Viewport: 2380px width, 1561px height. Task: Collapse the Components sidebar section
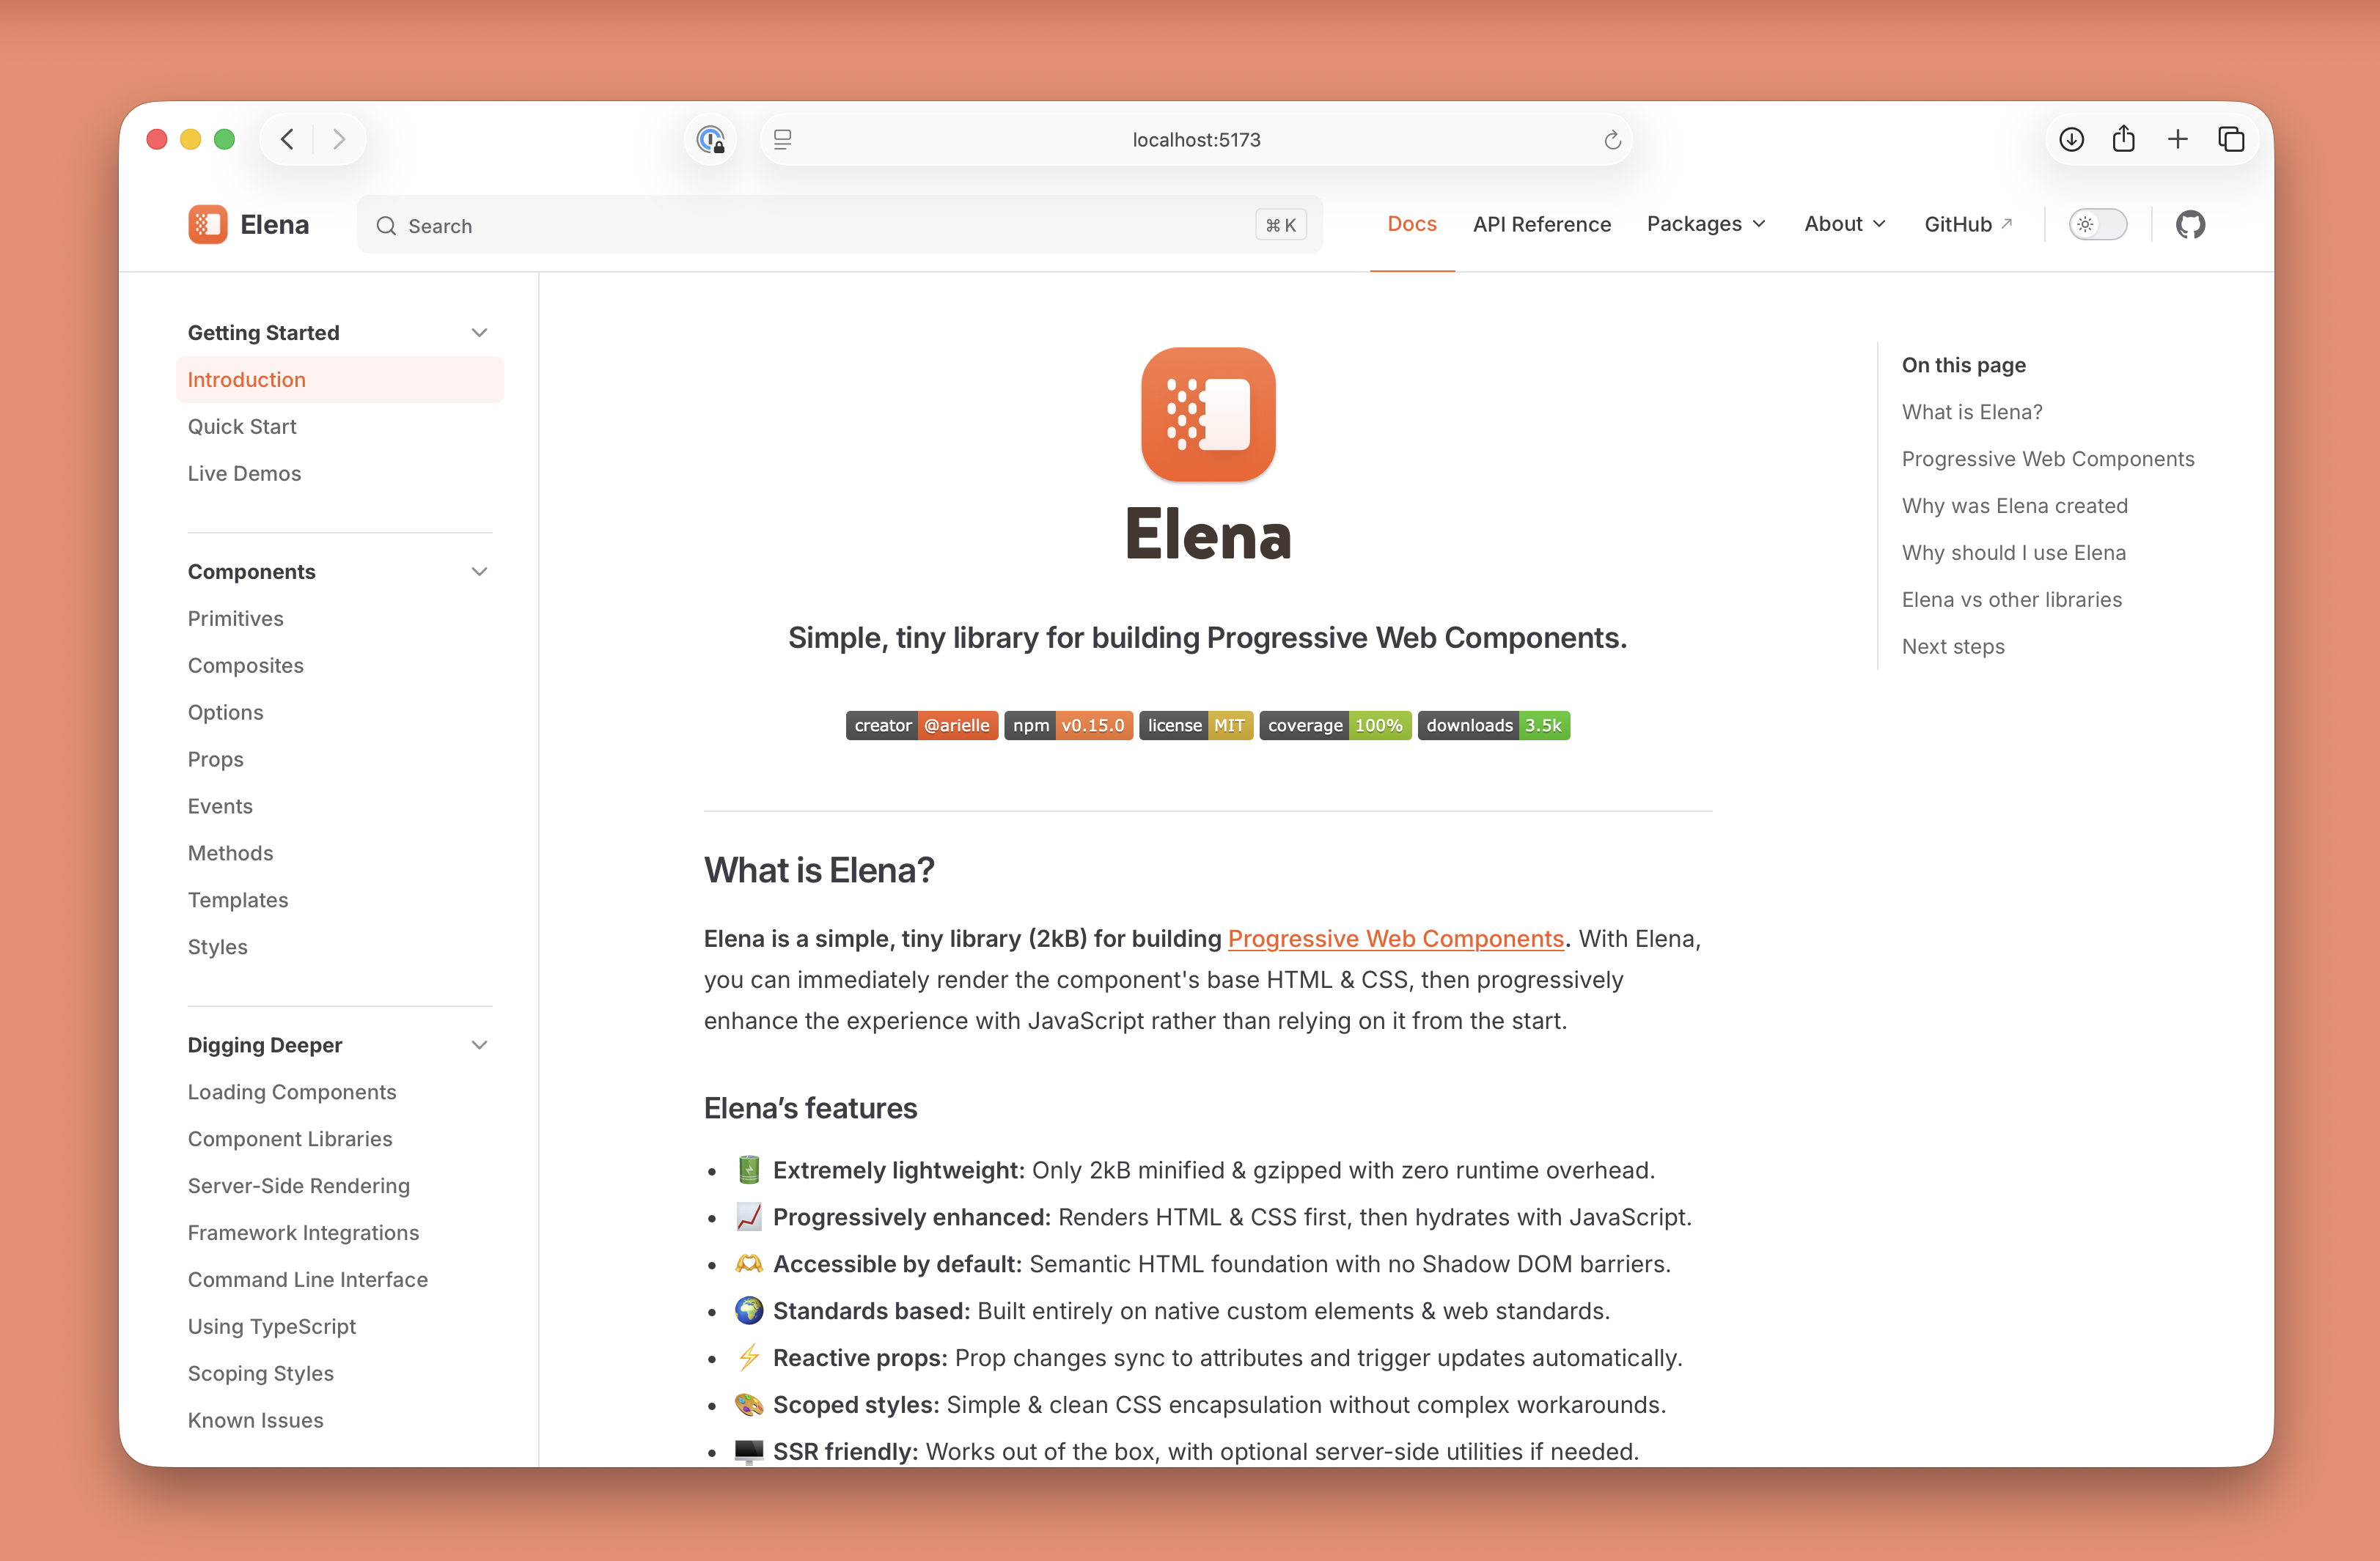pos(479,572)
